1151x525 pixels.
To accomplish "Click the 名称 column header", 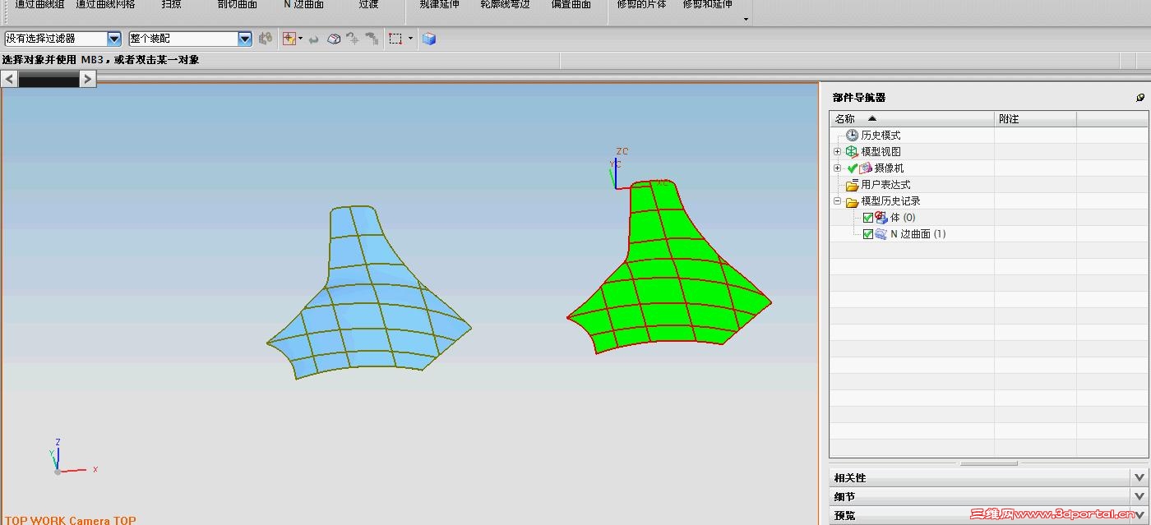I will [912, 119].
